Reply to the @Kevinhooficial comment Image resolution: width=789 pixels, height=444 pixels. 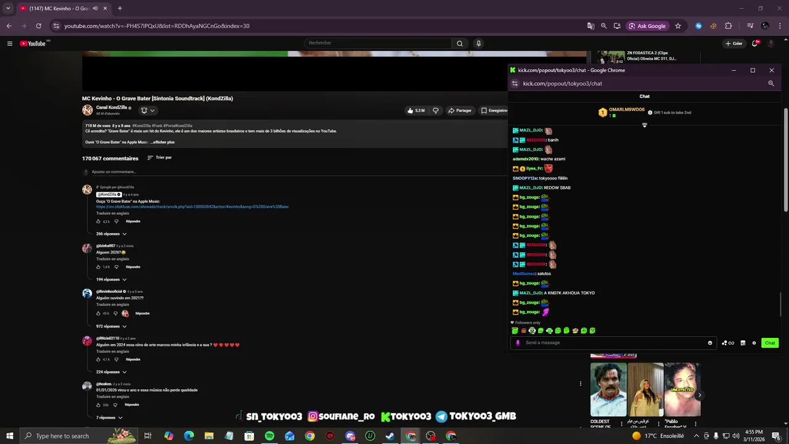142,313
